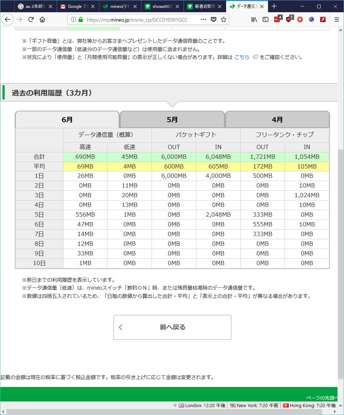Click the こちら details link

point(242,57)
